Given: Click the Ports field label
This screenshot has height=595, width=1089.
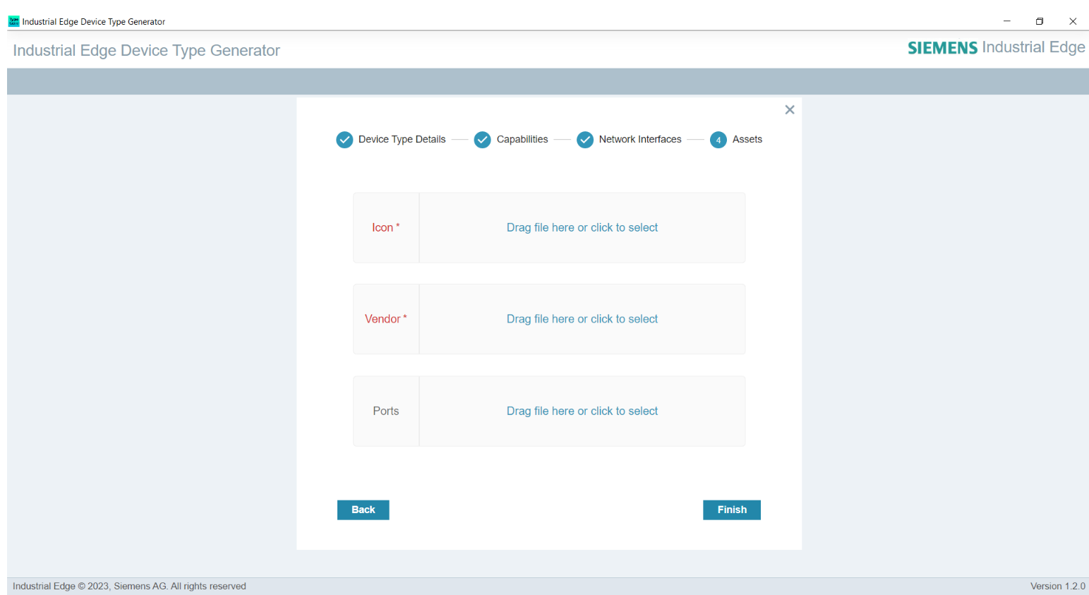Looking at the screenshot, I should tap(385, 411).
